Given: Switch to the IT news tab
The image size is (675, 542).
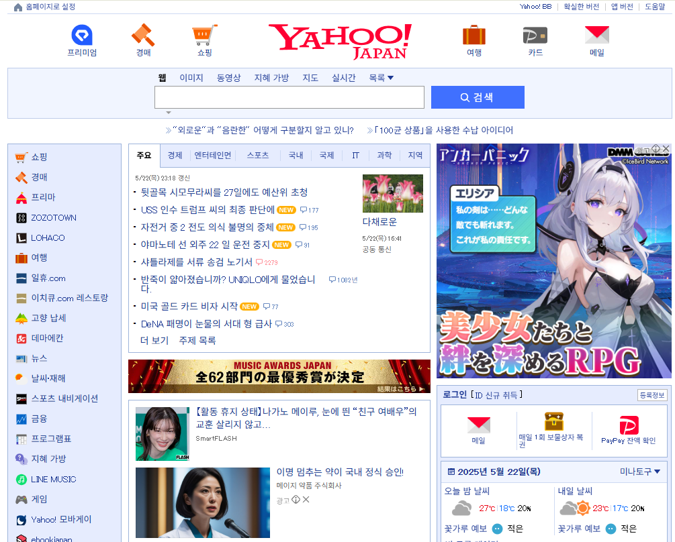Looking at the screenshot, I should coord(355,155).
